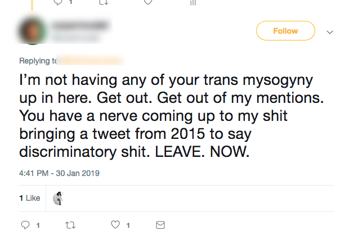Screen dimensions: 349x239
Task: View who liked via '1 Like'
Action: pos(30,198)
